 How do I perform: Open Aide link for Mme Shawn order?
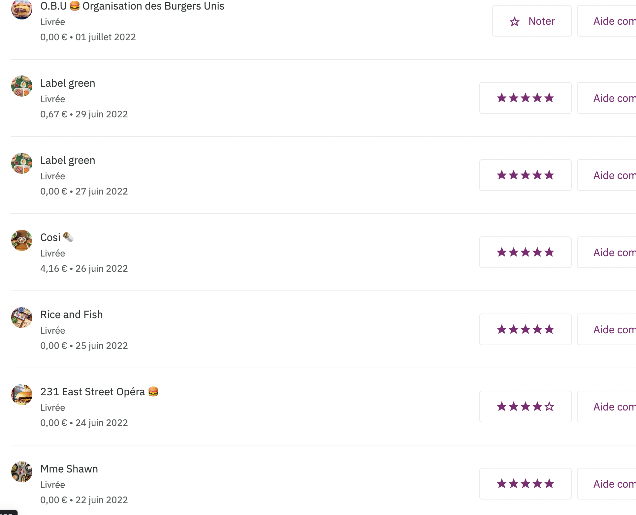point(607,484)
